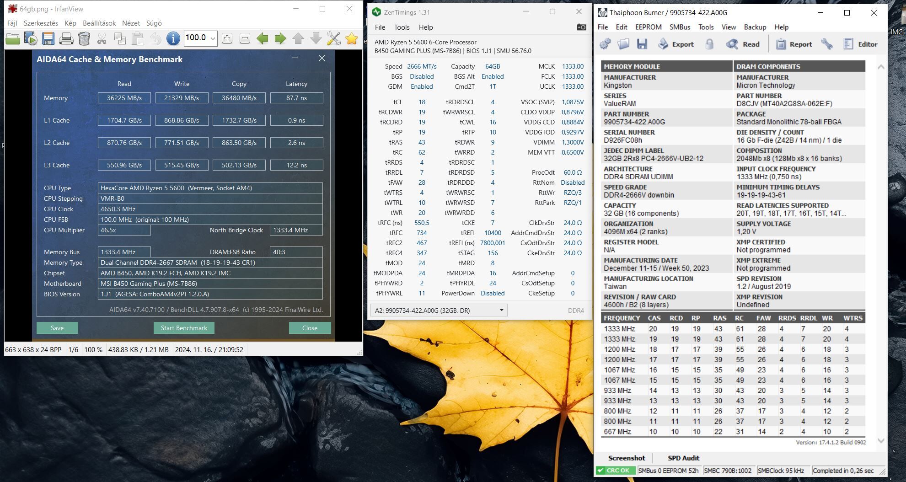This screenshot has width=906, height=482.
Task: Click the yellow star icon in IrfanView
Action: tap(352, 39)
